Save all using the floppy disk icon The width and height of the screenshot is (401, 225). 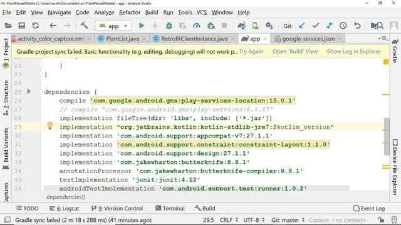(22, 26)
